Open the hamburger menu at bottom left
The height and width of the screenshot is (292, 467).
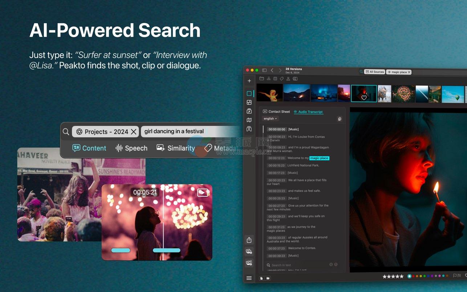[x=249, y=278]
